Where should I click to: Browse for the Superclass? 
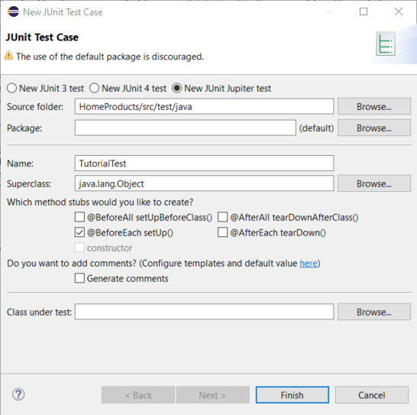tap(374, 183)
